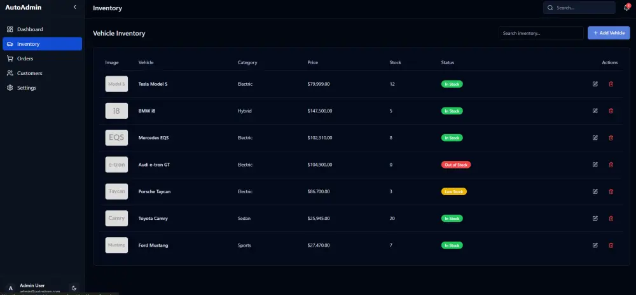The image size is (636, 295).
Task: Edit the Ford Mustang entry
Action: point(595,245)
